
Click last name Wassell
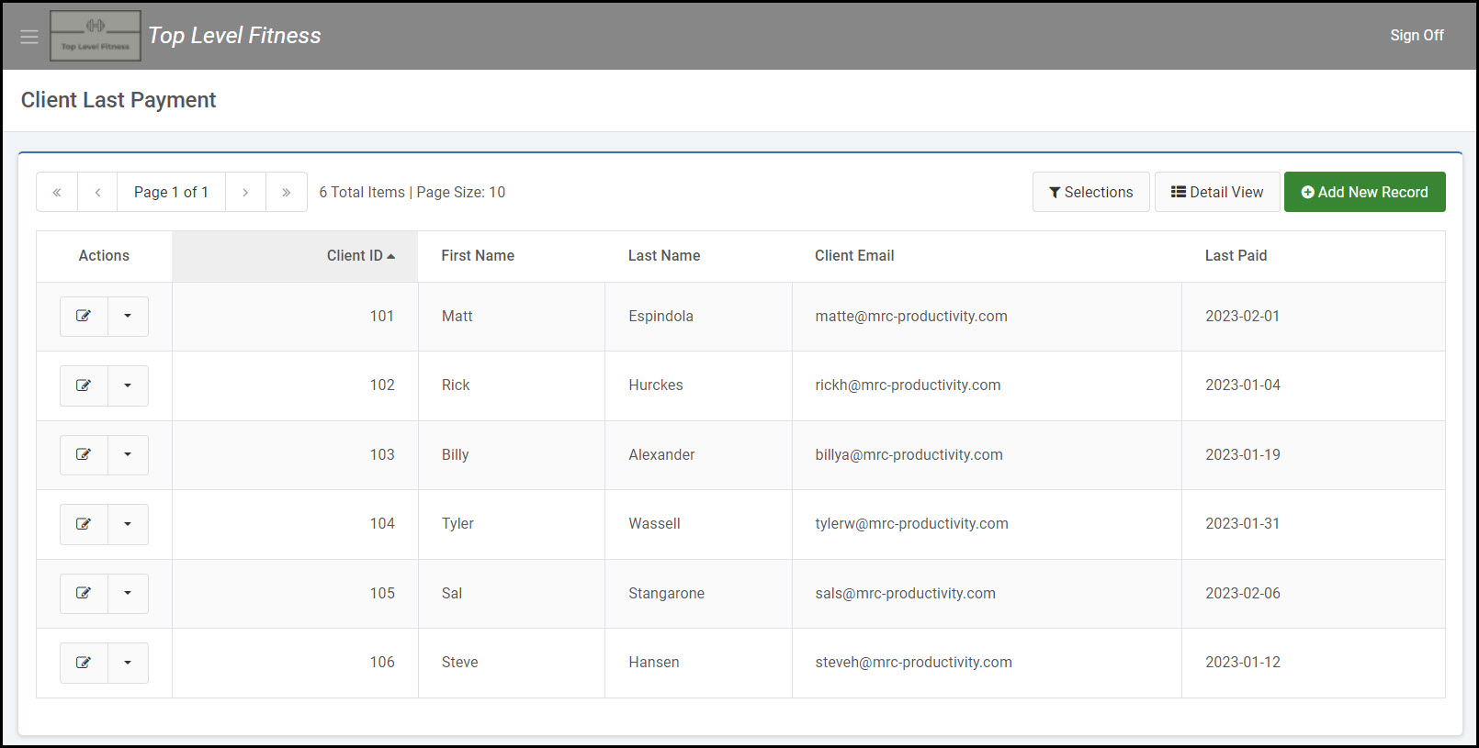pyautogui.click(x=654, y=524)
